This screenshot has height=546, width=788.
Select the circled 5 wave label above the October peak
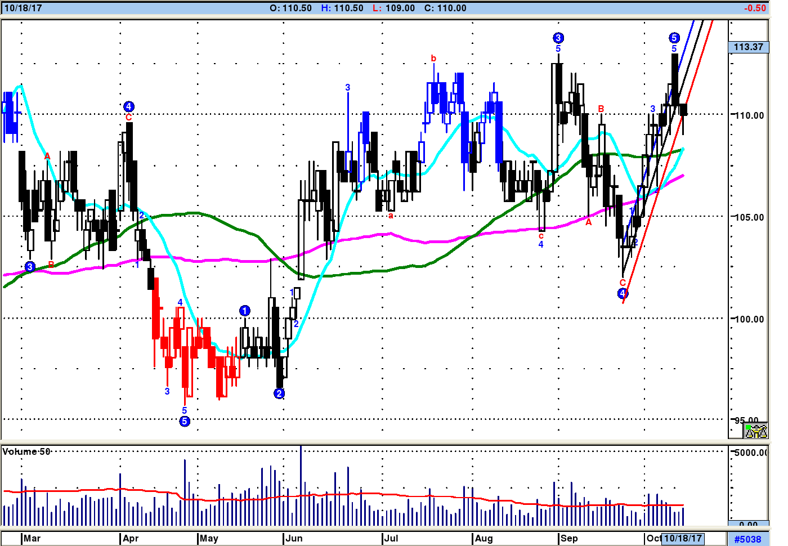674,38
